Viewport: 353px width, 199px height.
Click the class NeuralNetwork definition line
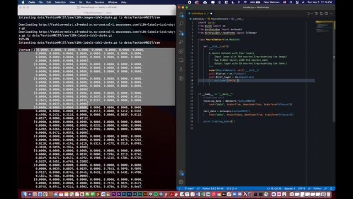tap(219, 39)
